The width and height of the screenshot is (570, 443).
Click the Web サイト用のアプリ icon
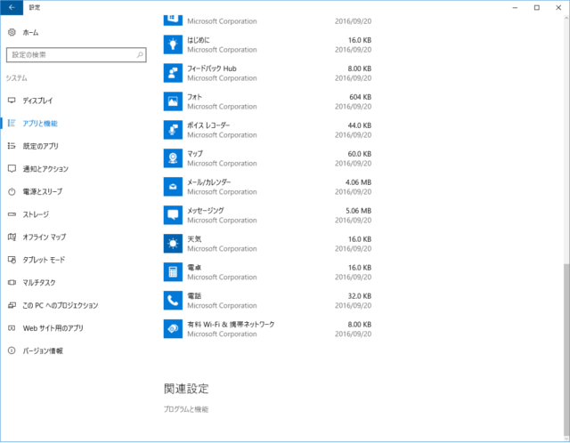12,328
